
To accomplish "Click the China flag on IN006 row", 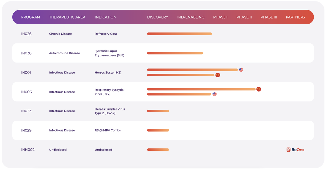I will 259,89.
